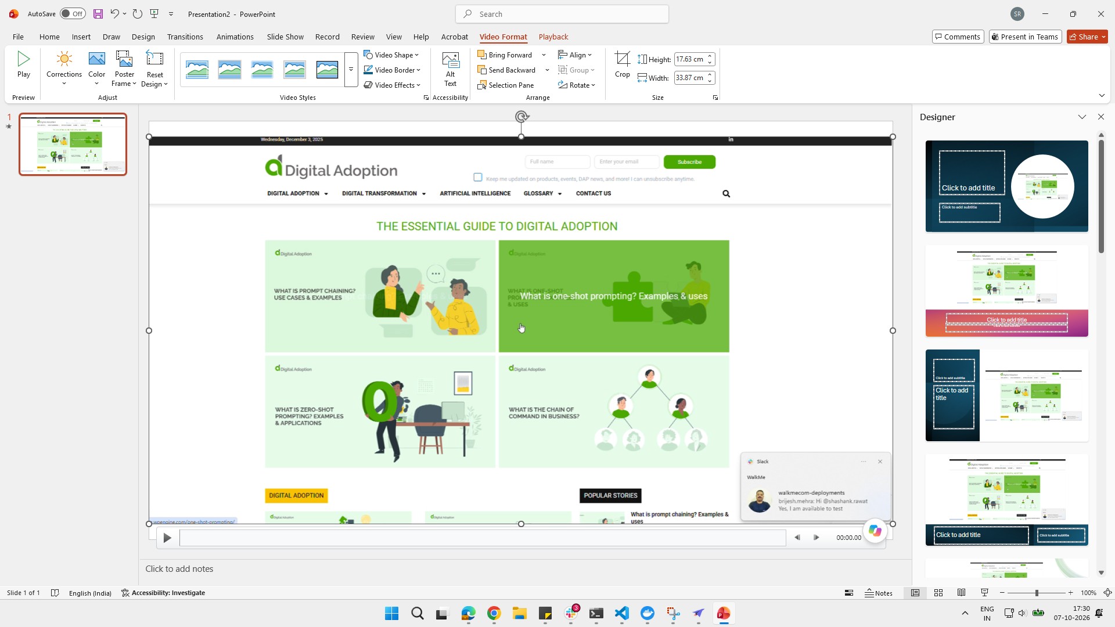
Task: Open the Corrections tool
Action: coord(64,68)
